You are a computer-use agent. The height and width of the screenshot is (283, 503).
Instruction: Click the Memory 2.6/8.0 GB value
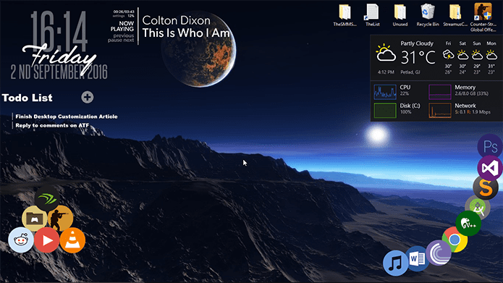[x=472, y=93]
